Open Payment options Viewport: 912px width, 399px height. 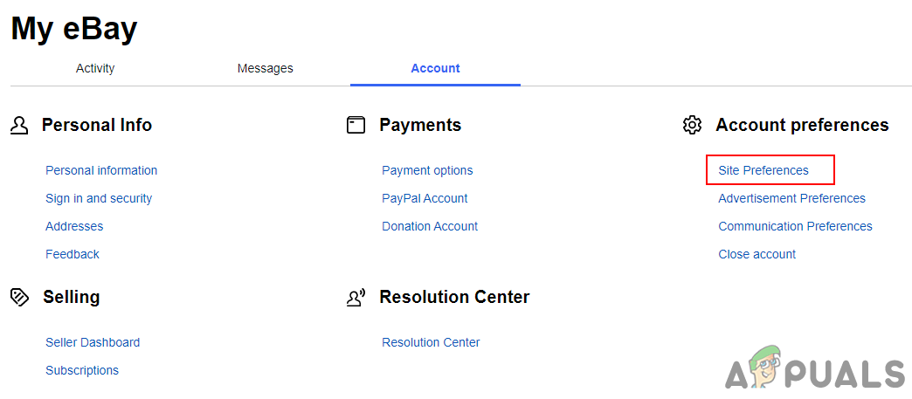click(x=427, y=170)
